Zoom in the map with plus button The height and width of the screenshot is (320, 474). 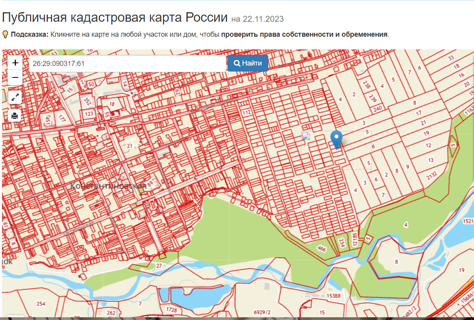15,62
